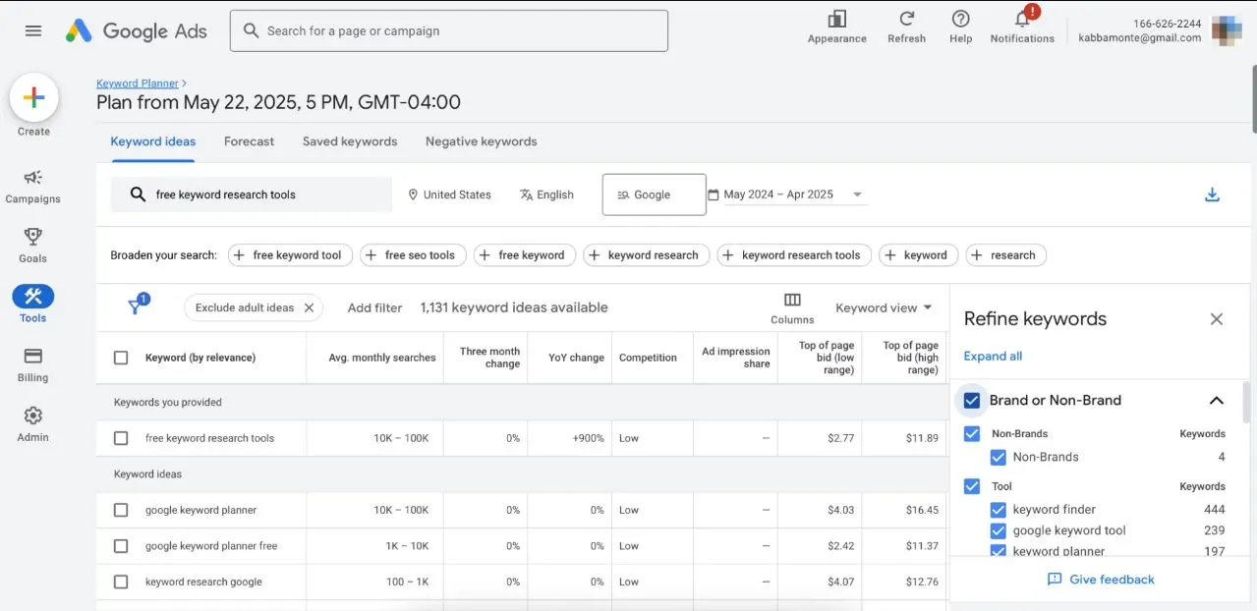Sort by Competition column header
Image resolution: width=1257 pixels, height=611 pixels.
point(648,358)
